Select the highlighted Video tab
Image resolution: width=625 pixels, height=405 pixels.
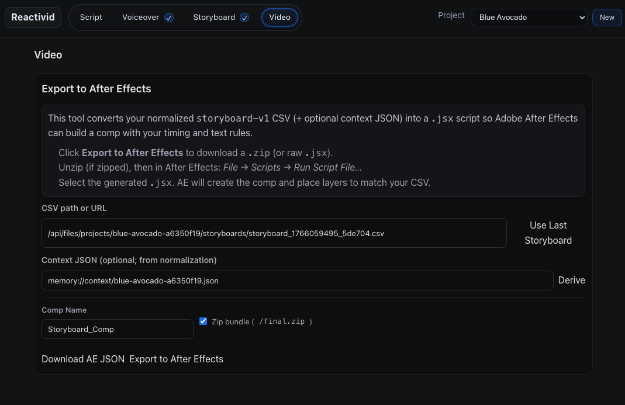tap(279, 18)
